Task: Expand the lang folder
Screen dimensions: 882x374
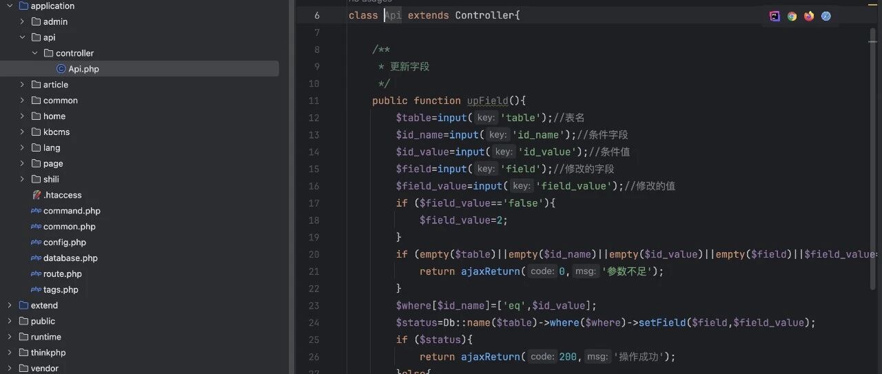Action: coord(22,147)
